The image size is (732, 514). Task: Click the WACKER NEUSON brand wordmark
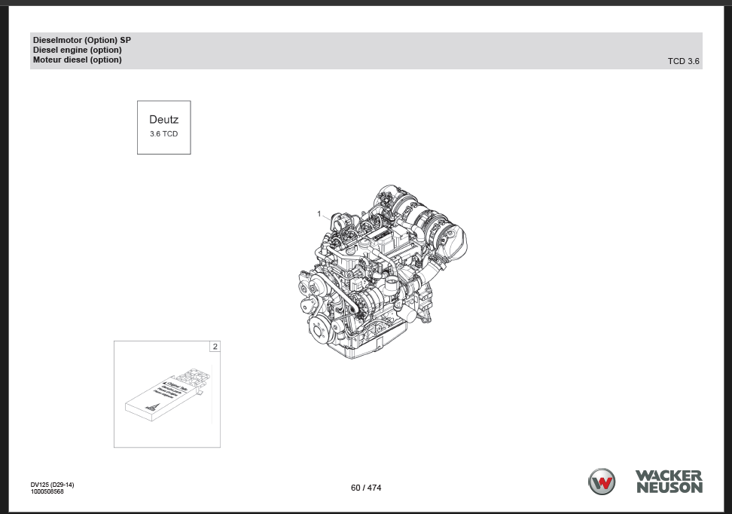pyautogui.click(x=669, y=482)
